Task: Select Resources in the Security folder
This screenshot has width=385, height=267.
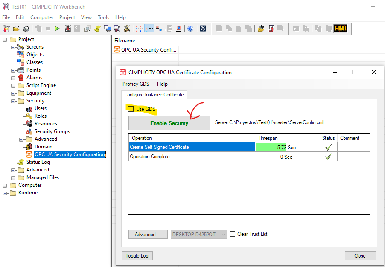Action: 46,124
